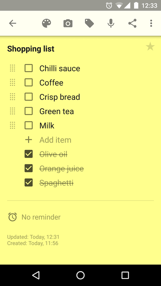Tick off Green tea item
161x286 pixels.
click(29, 111)
